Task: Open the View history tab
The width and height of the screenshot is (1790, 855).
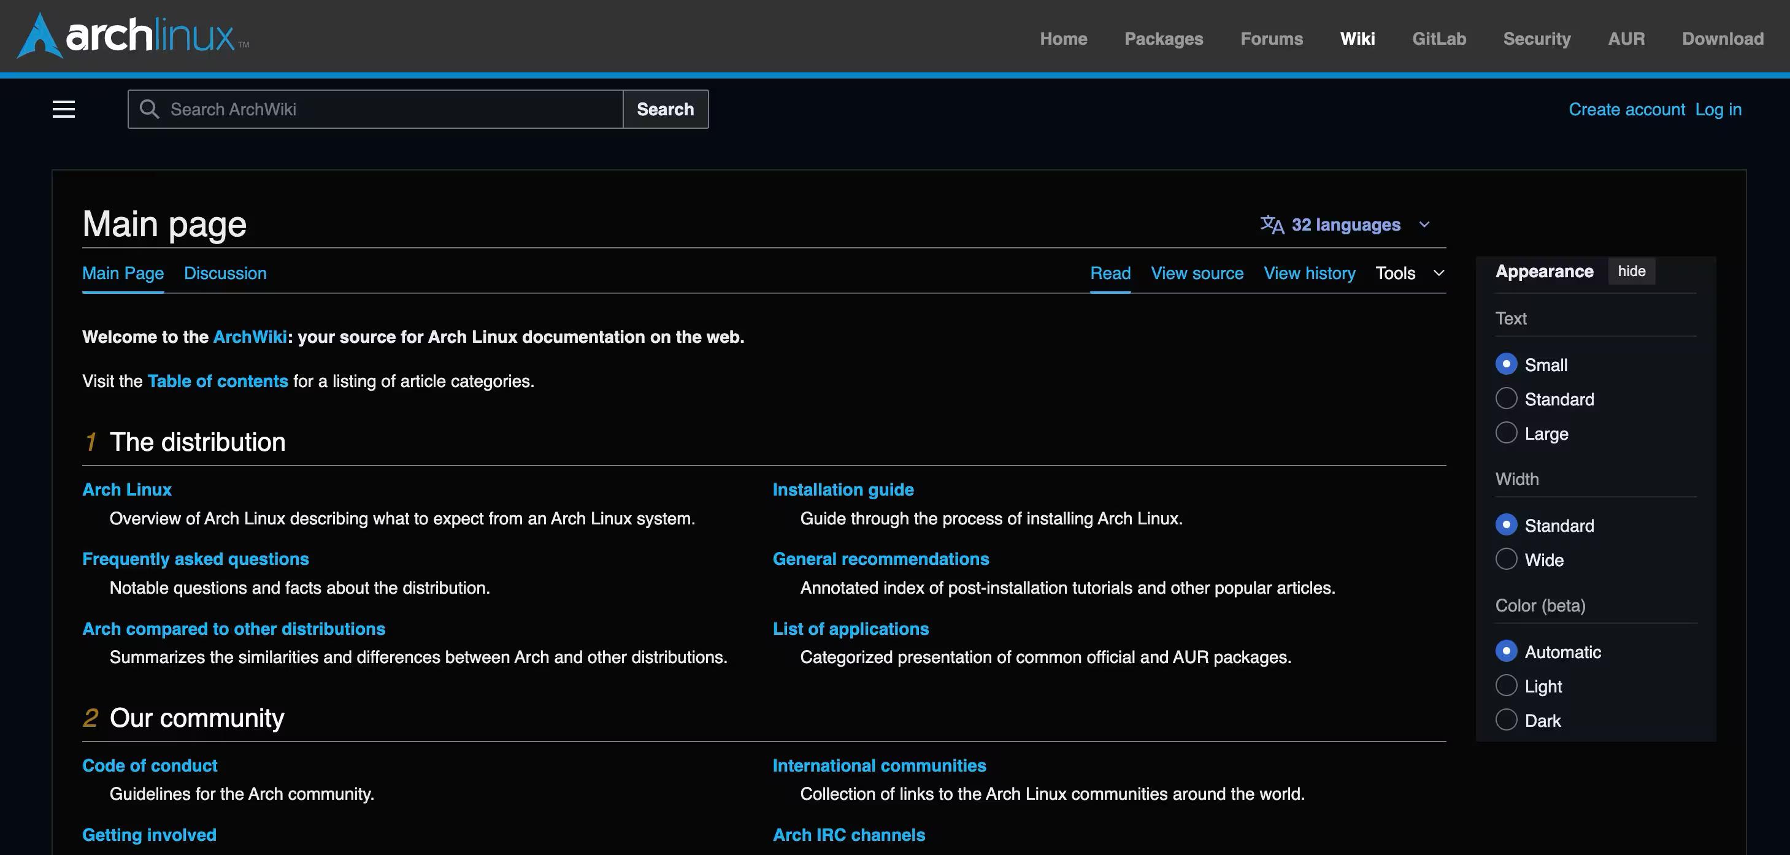Action: pyautogui.click(x=1309, y=273)
